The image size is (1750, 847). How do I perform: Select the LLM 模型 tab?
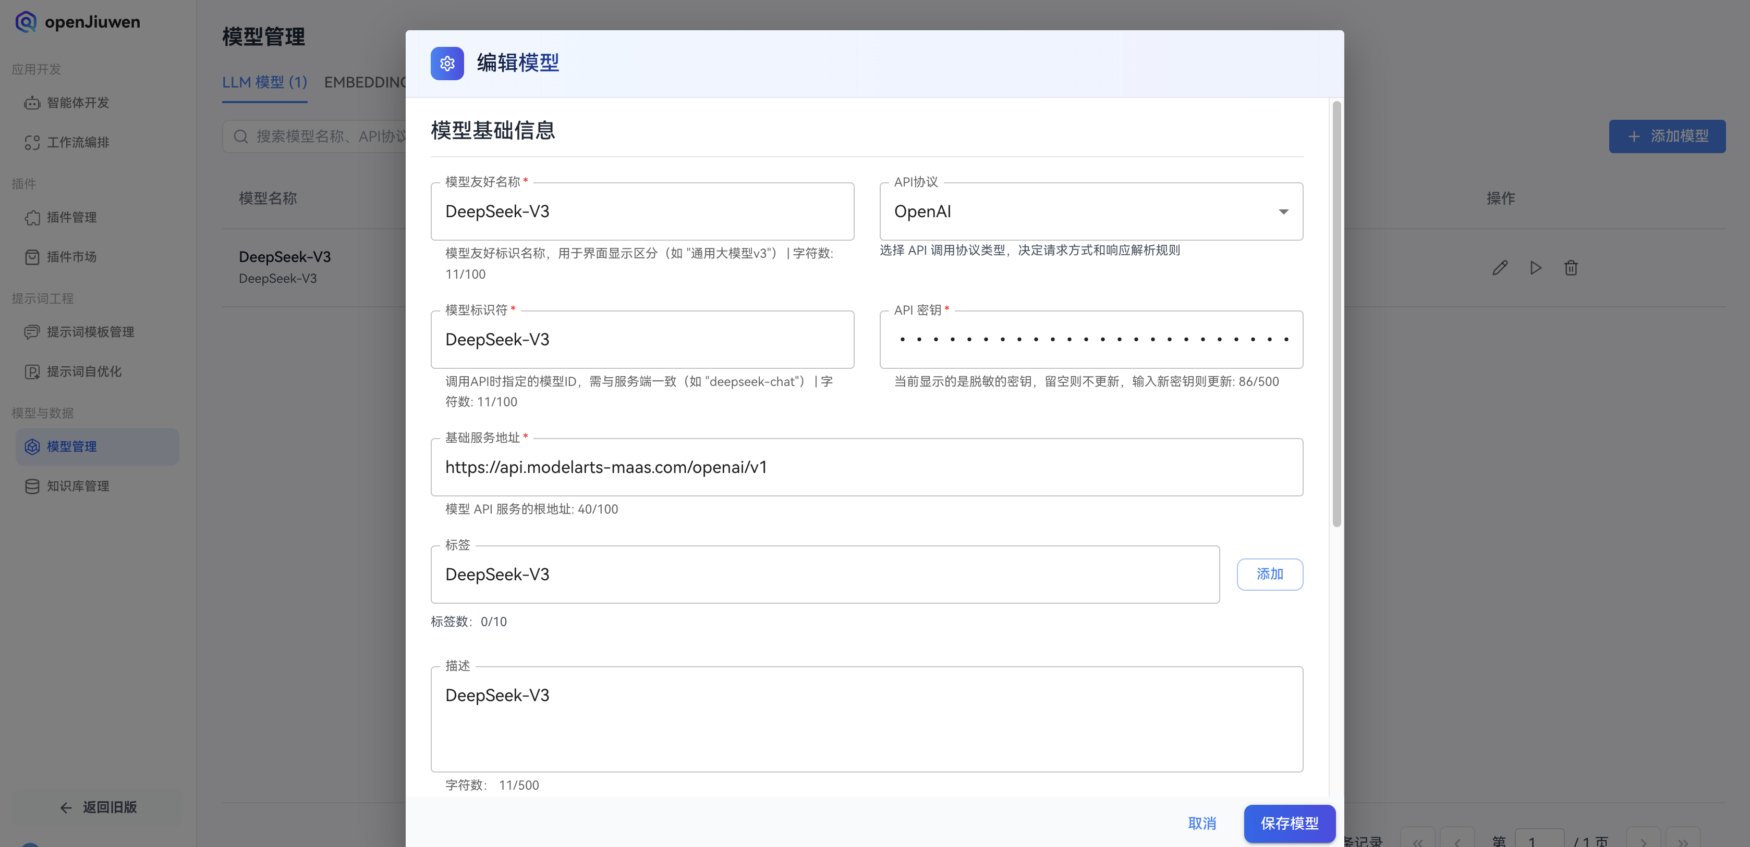pyautogui.click(x=264, y=81)
